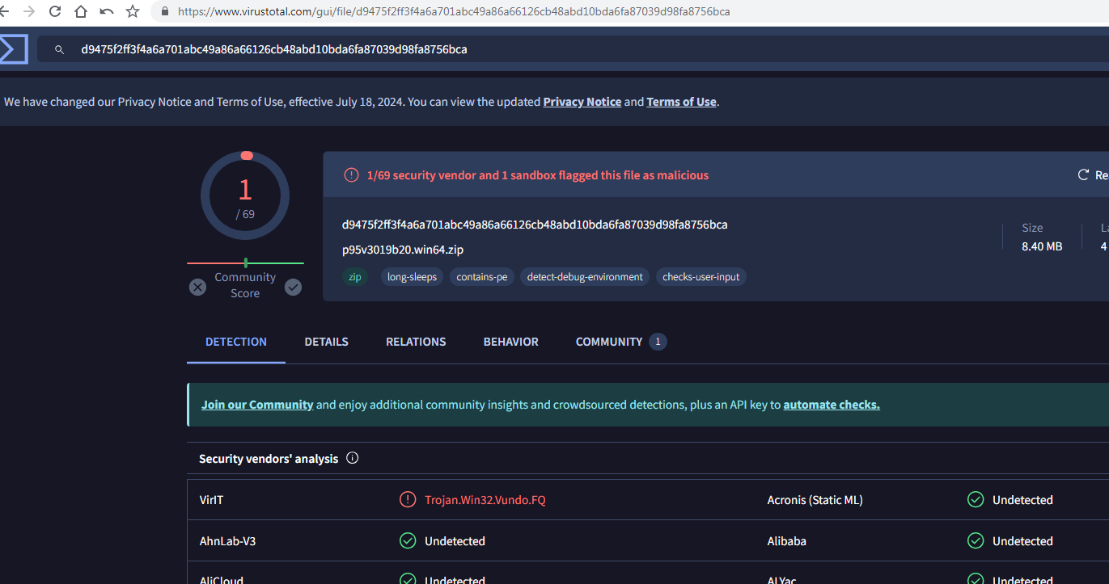Follow the Terms of Use link
1109x584 pixels.
681,102
